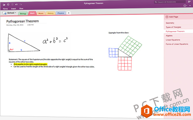Click the Statement paragraph text
The width and height of the screenshot is (193, 120).
pos(51,60)
